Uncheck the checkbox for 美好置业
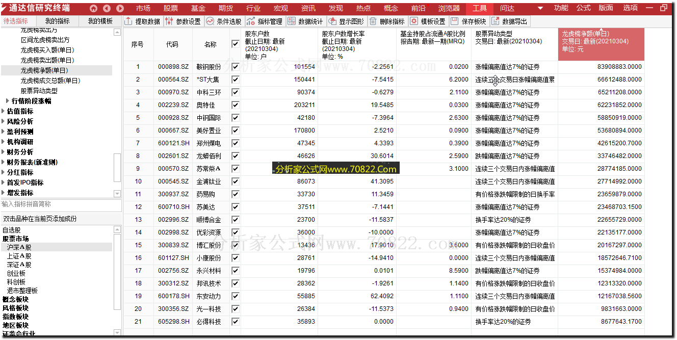This screenshot has width=677, height=340. (235, 130)
